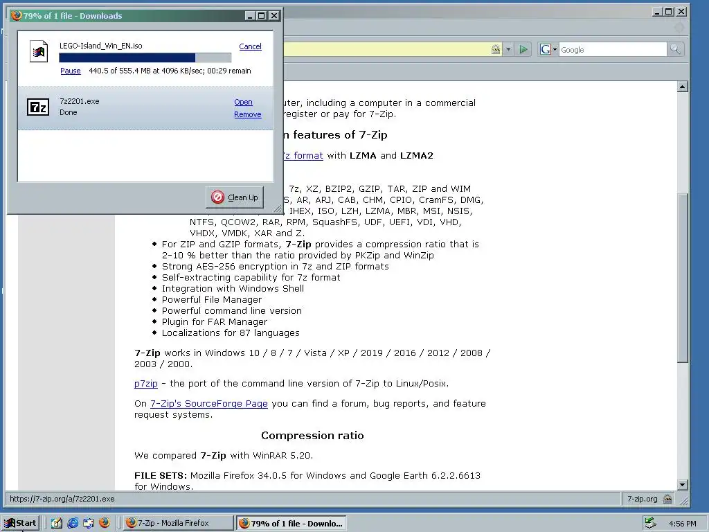This screenshot has width=709, height=532.
Task: Click the 7z executable file icon
Action: (38, 107)
